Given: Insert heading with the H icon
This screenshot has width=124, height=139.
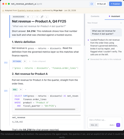Looking at the screenshot, I should (x=37, y=17).
